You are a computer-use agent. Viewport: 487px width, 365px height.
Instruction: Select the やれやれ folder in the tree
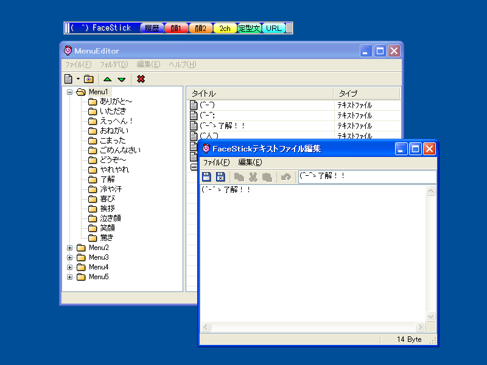pyautogui.click(x=114, y=170)
